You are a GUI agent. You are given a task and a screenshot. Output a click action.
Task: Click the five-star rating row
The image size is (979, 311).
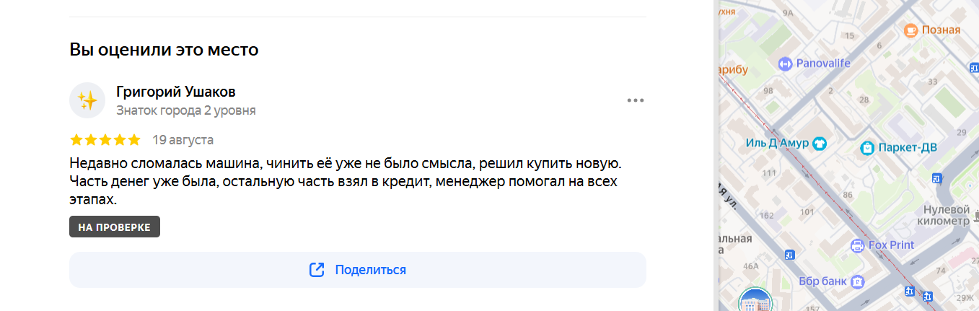(105, 139)
